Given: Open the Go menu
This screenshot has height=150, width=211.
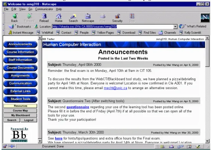Looking at the screenshot, I should coord(30,9).
